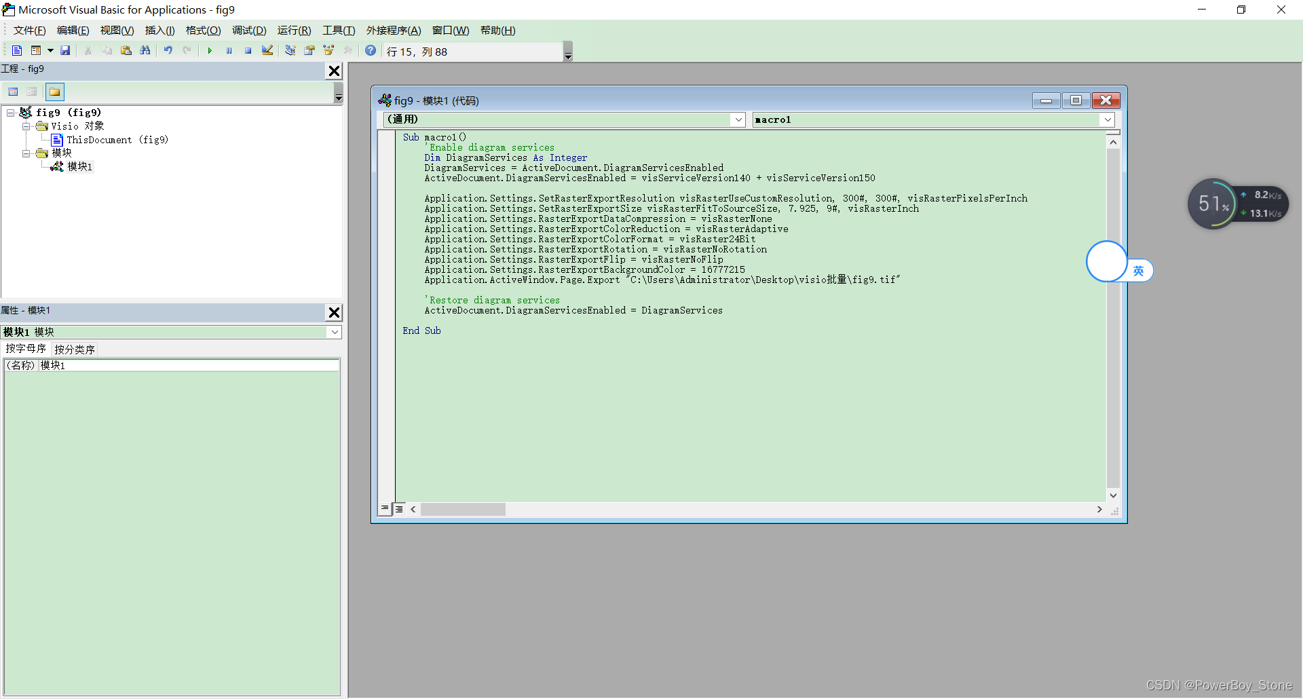The width and height of the screenshot is (1303, 699).
Task: Click the (名称) property value field
Action: coord(189,365)
